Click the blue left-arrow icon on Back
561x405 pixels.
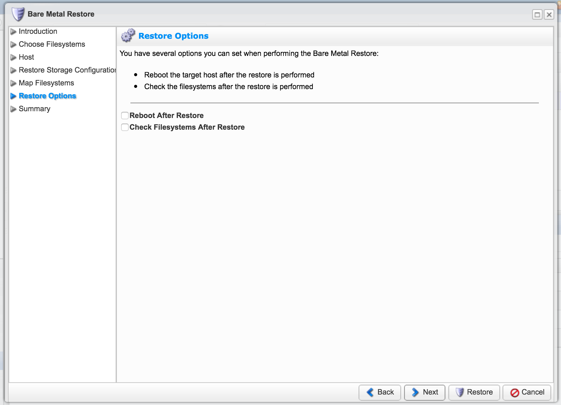point(370,392)
